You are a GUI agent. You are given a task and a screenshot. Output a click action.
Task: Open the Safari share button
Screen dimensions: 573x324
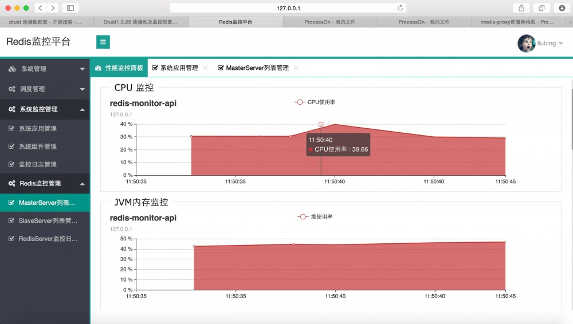pos(521,8)
